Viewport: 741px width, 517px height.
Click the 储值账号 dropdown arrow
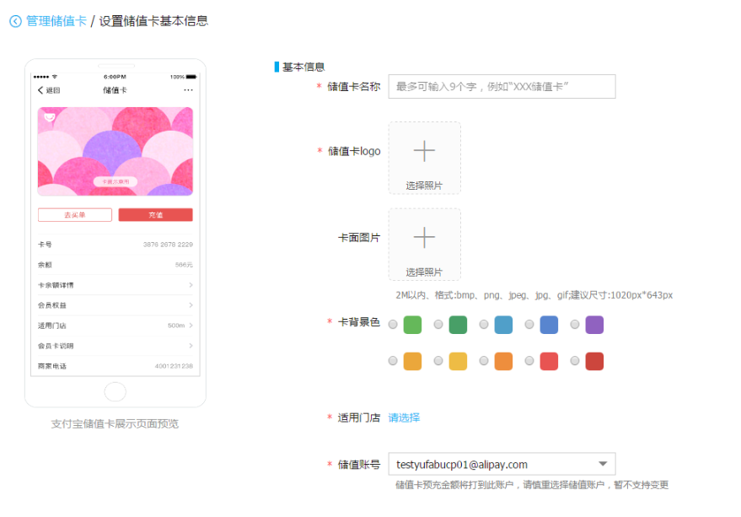pos(603,464)
